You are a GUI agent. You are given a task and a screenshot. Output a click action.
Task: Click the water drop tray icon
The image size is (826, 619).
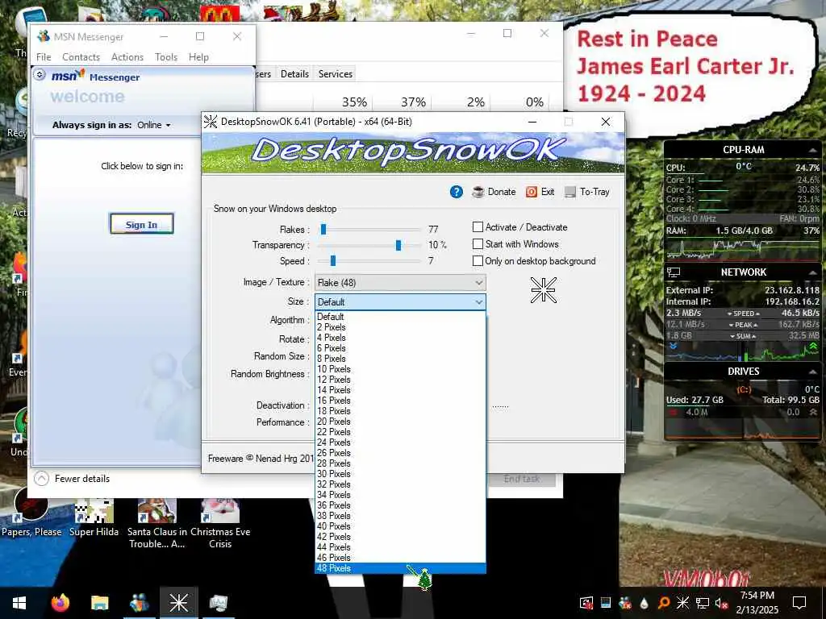[645, 603]
